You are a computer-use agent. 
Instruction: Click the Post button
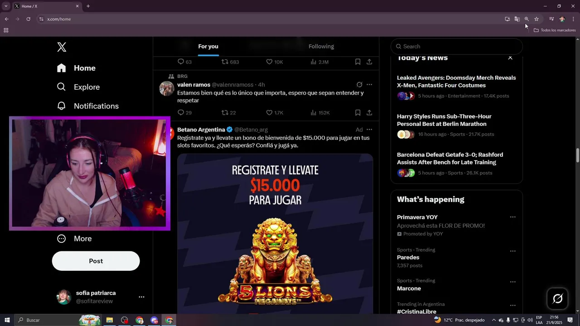pos(96,261)
